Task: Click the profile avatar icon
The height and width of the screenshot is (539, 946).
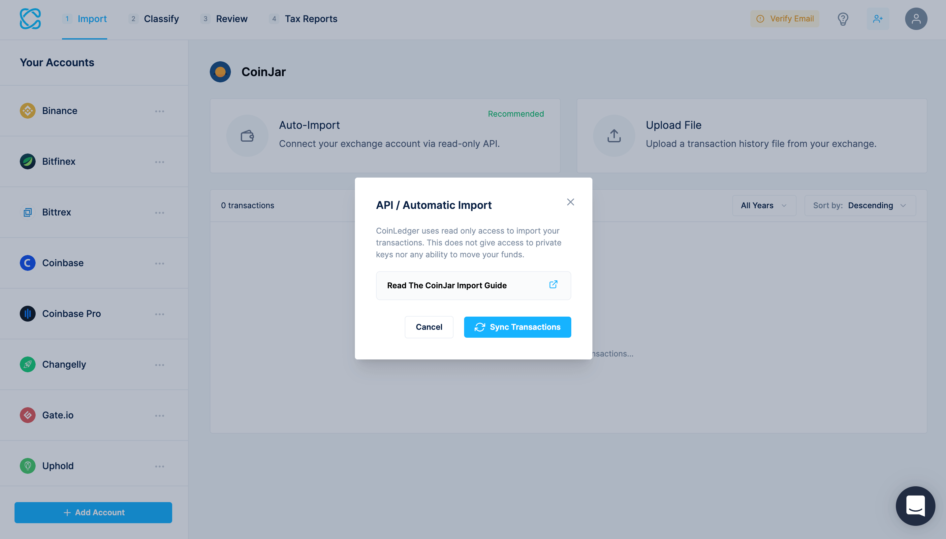Action: point(916,18)
